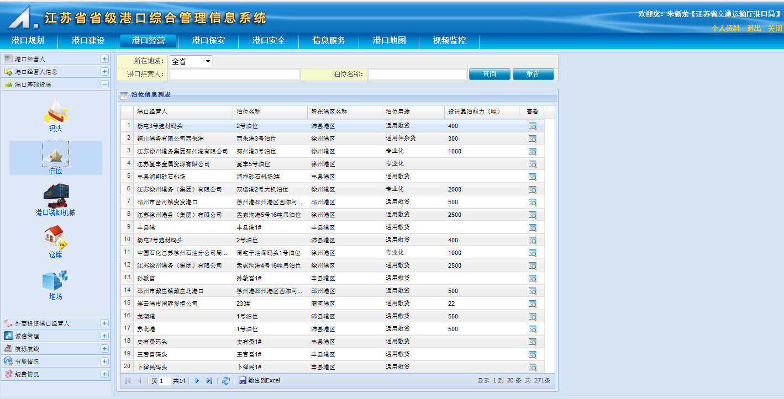The height and width of the screenshot is (399, 784).
Task: Click view icon for row 15 连云港市国际货柜公司
Action: 532,304
